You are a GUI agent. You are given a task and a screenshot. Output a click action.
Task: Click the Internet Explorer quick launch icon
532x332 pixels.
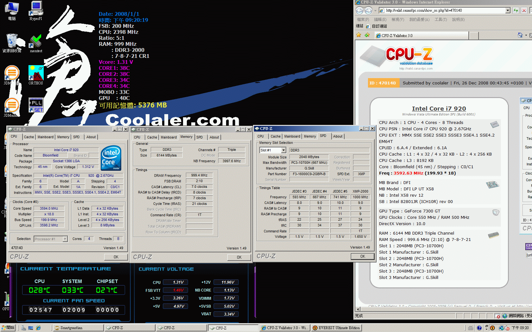pos(38,328)
